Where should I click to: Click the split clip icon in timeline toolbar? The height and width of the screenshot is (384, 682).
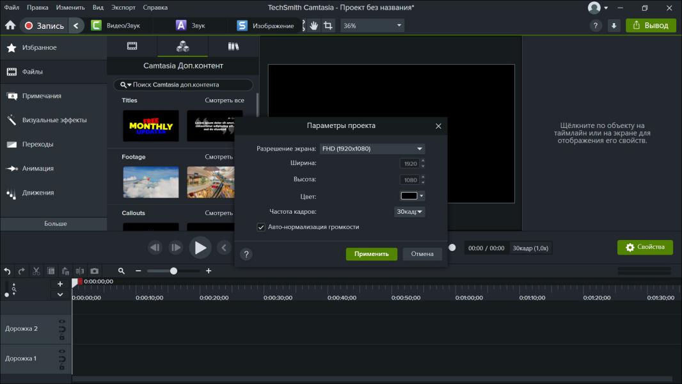click(x=80, y=271)
